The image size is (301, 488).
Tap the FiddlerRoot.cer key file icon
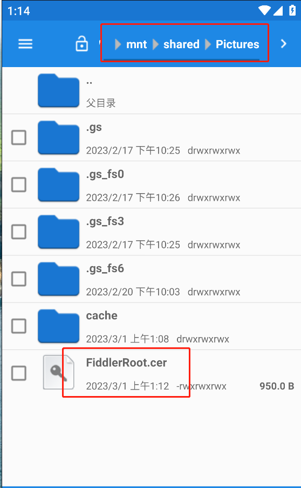58,373
